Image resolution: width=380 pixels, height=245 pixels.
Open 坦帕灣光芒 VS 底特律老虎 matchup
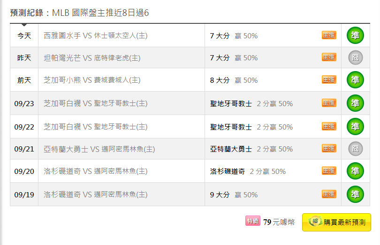(92, 58)
